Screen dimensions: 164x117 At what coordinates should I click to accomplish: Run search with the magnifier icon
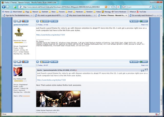coord(150,7)
